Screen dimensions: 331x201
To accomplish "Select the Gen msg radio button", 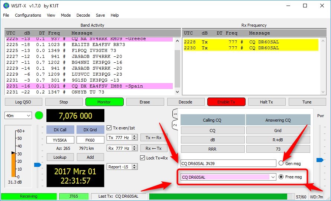I will (281, 163).
